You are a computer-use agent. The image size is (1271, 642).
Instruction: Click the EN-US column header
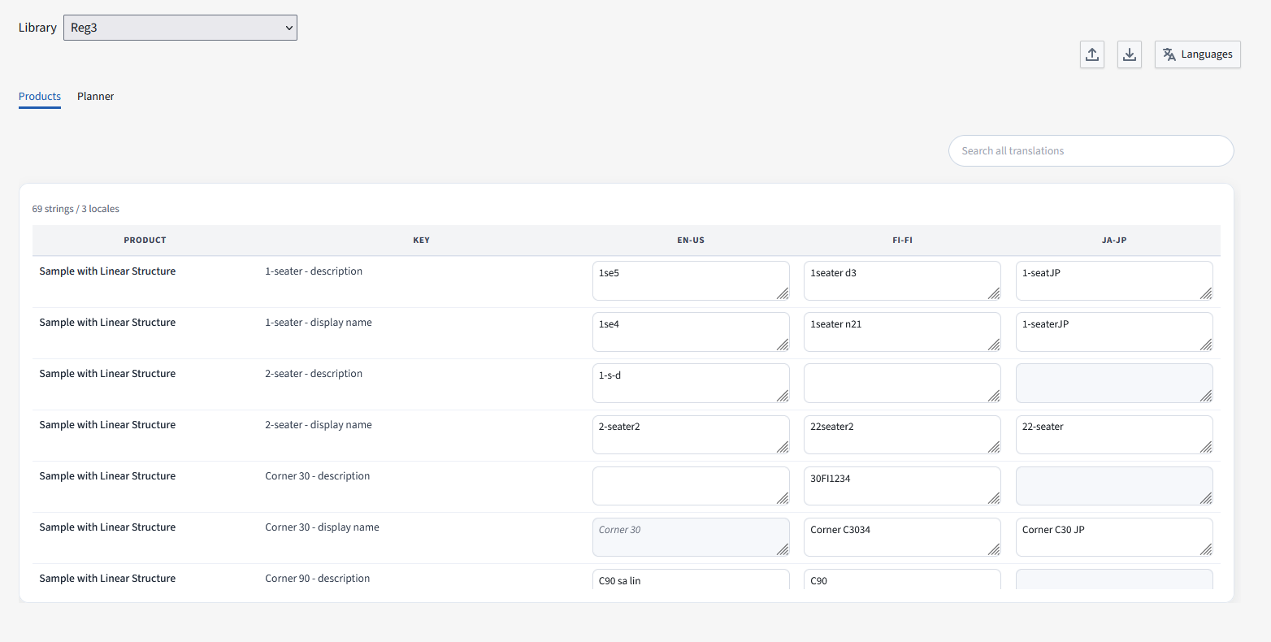(x=691, y=241)
